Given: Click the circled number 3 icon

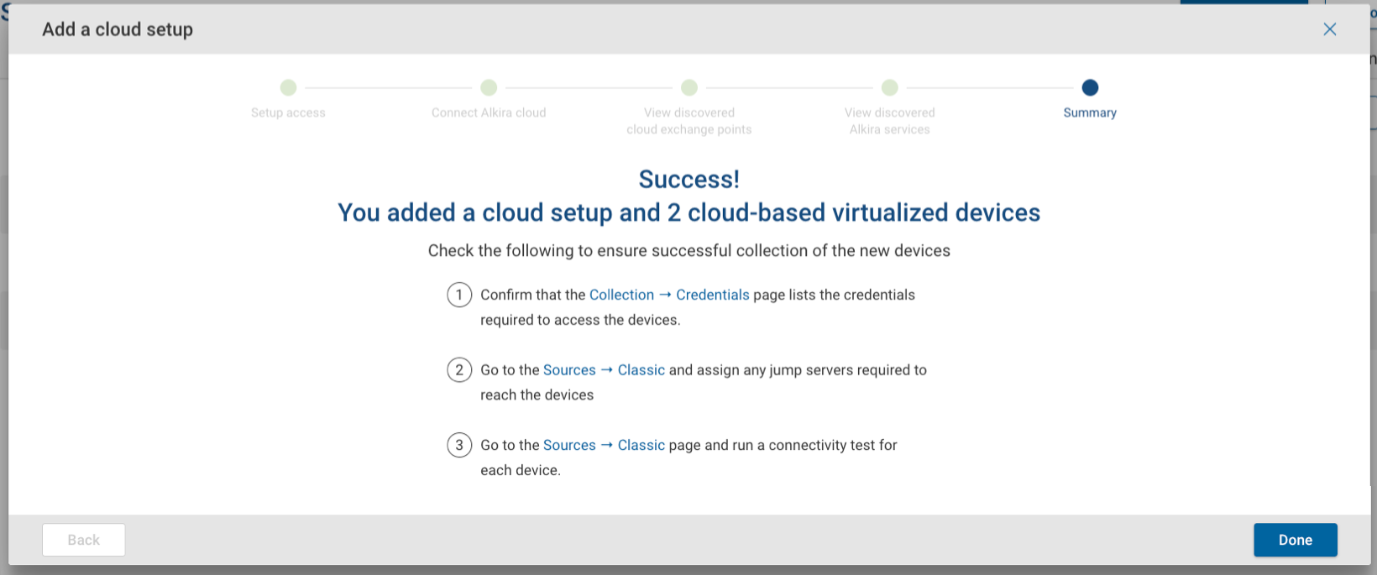Looking at the screenshot, I should click(x=459, y=445).
